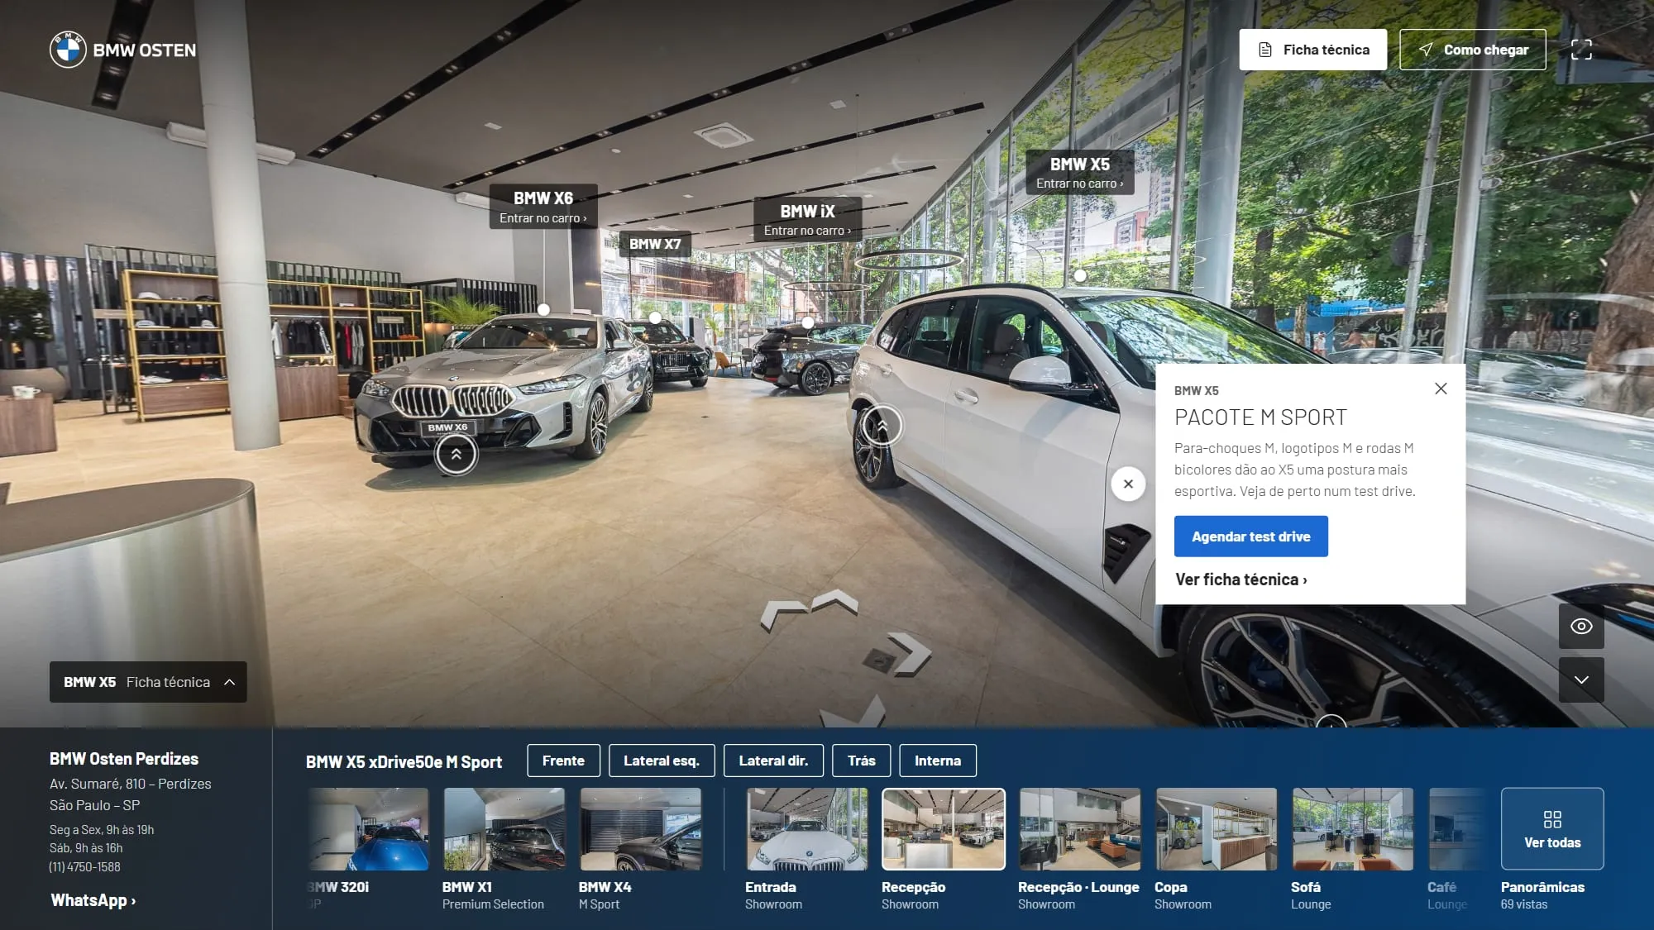Turn left using the floor navigation arrow

[x=782, y=616]
